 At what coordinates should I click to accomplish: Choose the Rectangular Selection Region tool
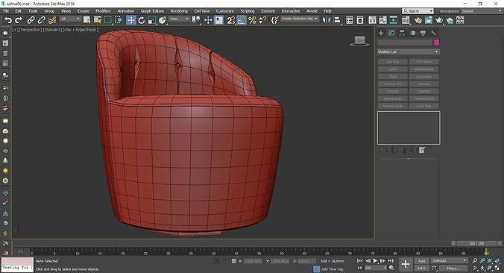[x=108, y=20]
